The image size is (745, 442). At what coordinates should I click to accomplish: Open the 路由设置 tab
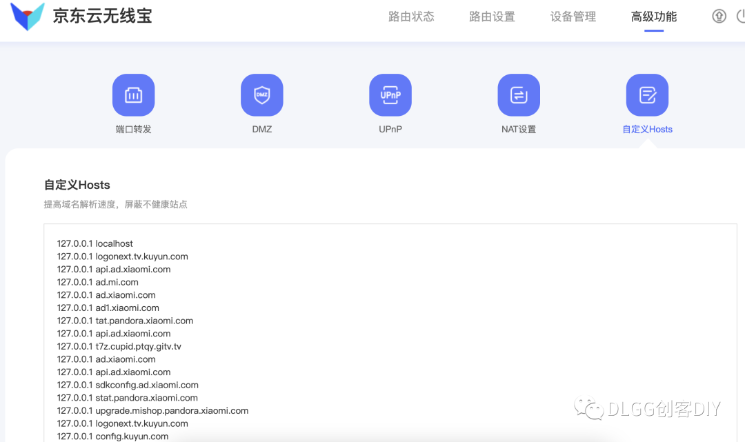(492, 17)
